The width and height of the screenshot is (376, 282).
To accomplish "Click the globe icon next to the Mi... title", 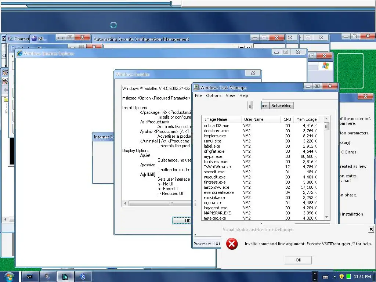I will point(34,38).
